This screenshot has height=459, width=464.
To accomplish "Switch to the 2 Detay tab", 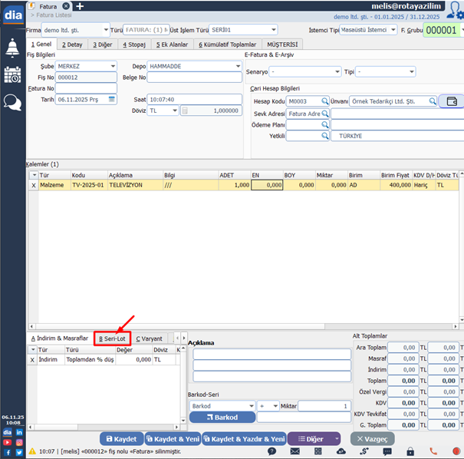I will click(71, 45).
